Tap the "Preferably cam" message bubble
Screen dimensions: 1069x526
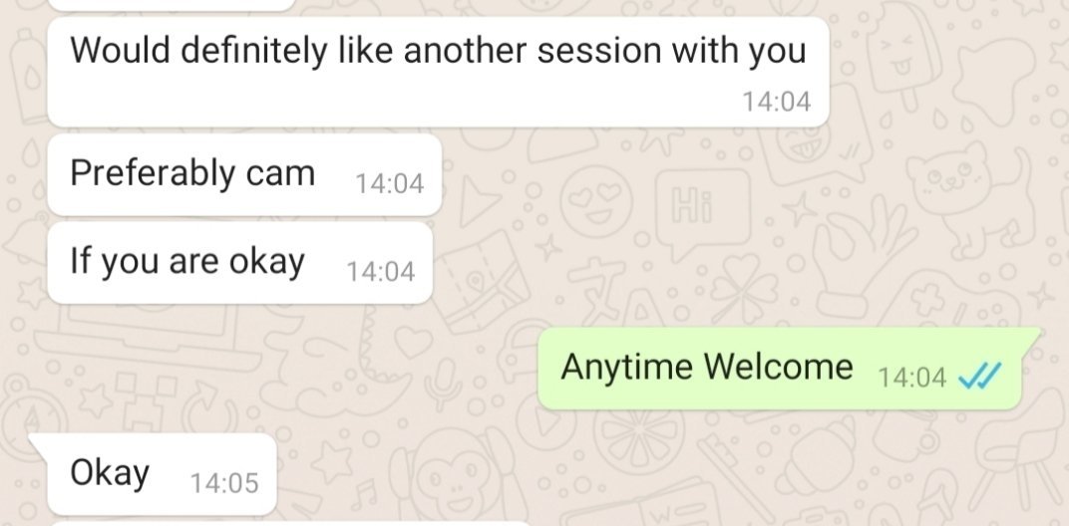click(244, 174)
